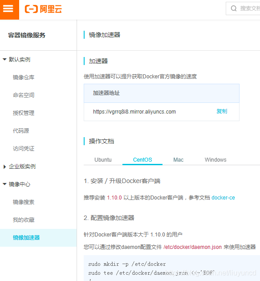Open 镜像搜索 in the sidebar
This screenshot has width=260, height=281.
pos(24,202)
